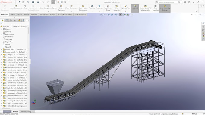
Task: Expand the tromol atas<1> component
Action: (x=1, y=50)
